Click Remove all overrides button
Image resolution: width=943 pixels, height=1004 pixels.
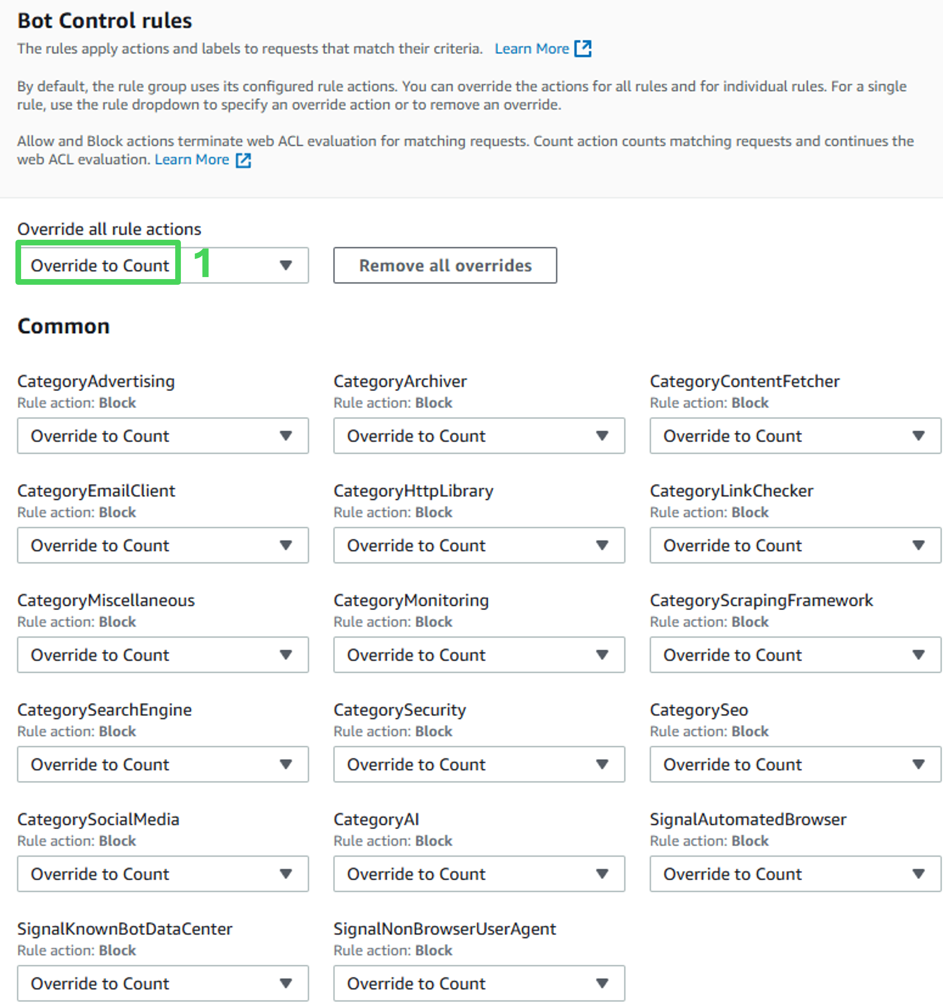point(445,265)
